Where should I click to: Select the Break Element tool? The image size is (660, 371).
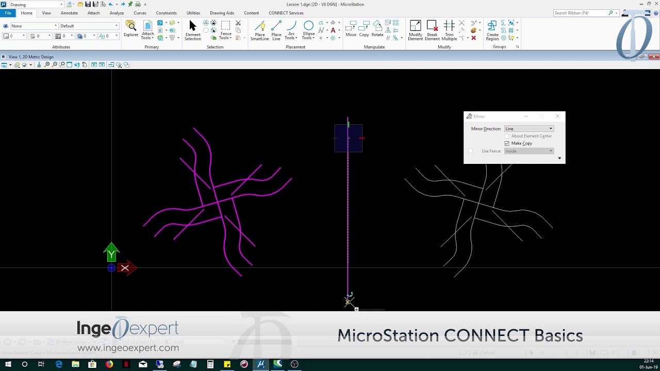coord(432,30)
